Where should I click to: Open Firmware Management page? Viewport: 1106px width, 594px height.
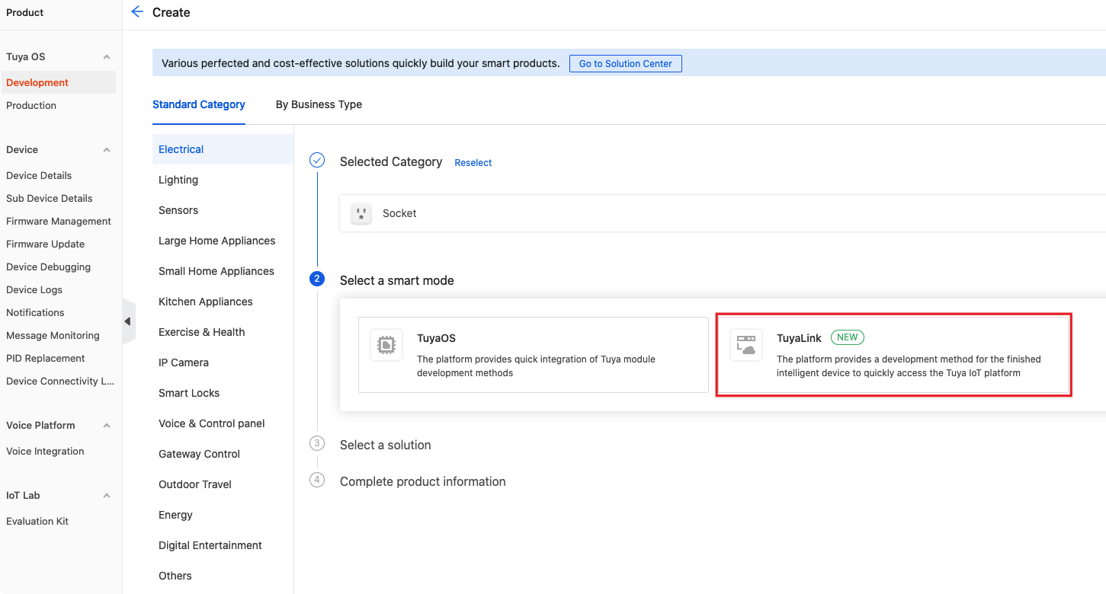(58, 221)
